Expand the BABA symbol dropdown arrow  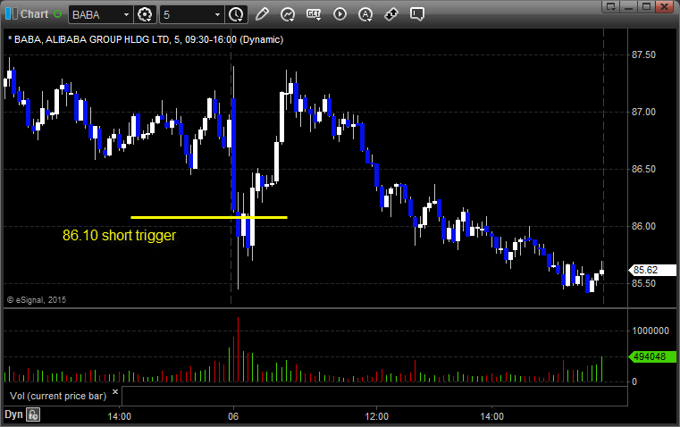pyautogui.click(x=126, y=14)
